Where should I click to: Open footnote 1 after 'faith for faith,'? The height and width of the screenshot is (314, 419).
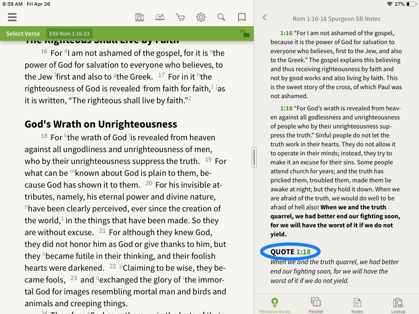(x=212, y=86)
